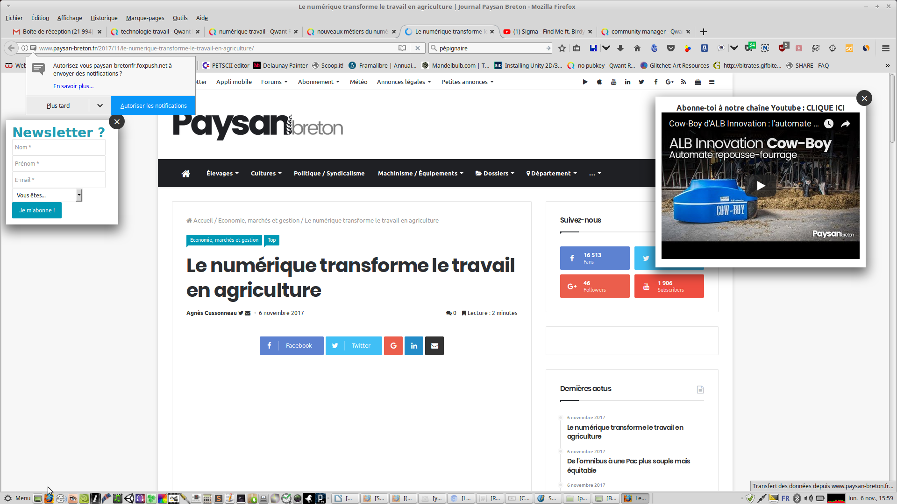This screenshot has width=897, height=504.
Task: Click the home icon in site navigation
Action: coord(185,174)
